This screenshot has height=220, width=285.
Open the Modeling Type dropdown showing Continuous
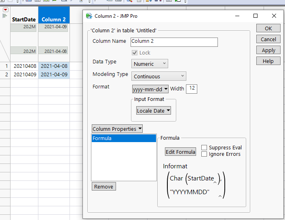coord(159,76)
